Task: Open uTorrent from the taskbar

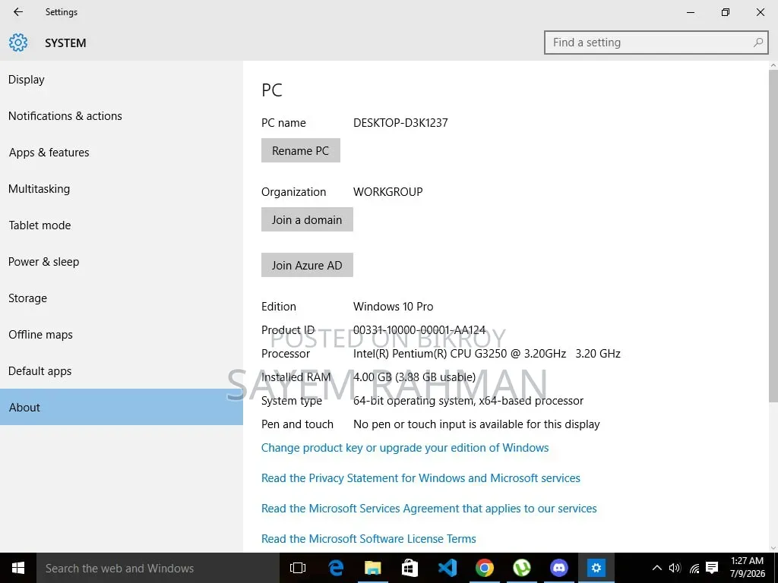Action: point(521,568)
